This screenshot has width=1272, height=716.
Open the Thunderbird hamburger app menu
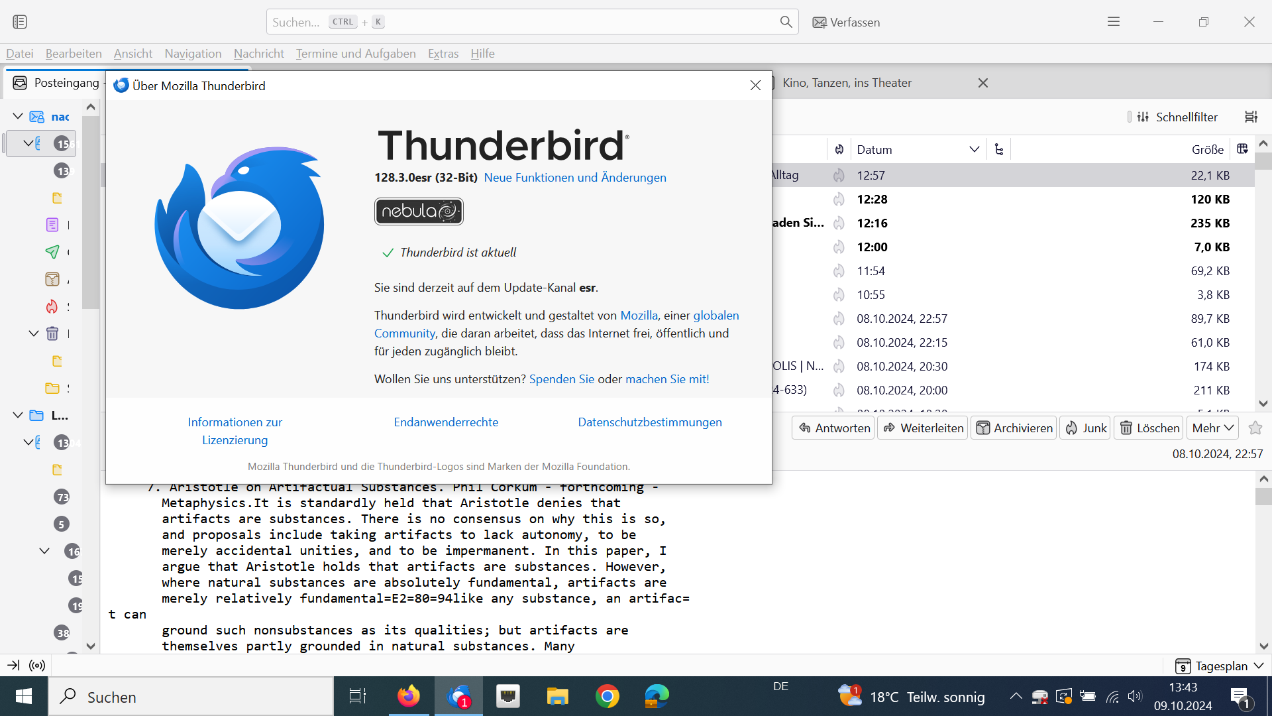coord(1114,22)
